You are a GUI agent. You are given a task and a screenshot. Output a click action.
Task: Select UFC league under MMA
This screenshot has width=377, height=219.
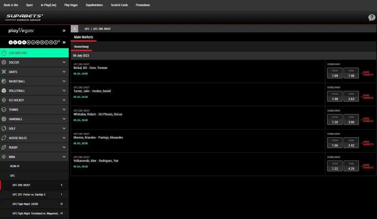34,176
